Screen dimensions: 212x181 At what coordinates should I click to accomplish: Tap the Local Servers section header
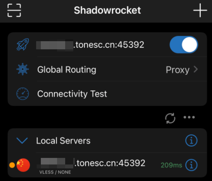(x=63, y=141)
